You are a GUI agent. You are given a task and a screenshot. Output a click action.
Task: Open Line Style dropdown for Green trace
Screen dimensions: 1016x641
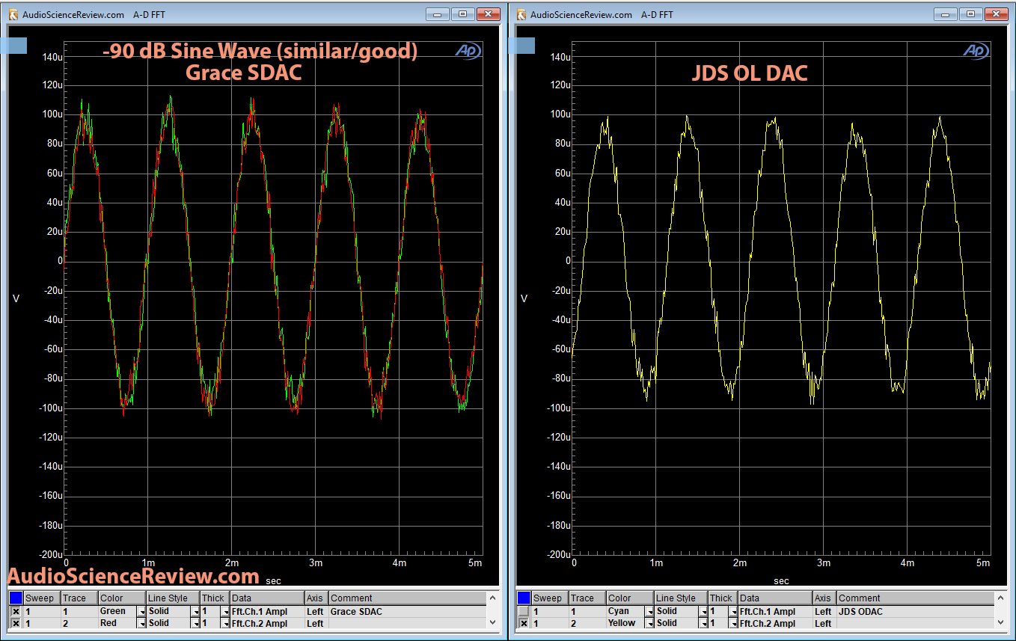tap(195, 612)
